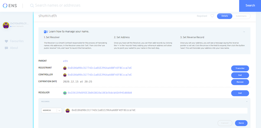Click the Registrant label near heart
This screenshot has height=128, width=261.
(202, 16)
